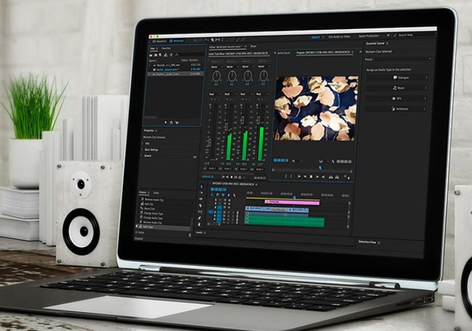The height and width of the screenshot is (331, 472).
Task: Click the pink clip on the timeline
Action: click(x=292, y=202)
